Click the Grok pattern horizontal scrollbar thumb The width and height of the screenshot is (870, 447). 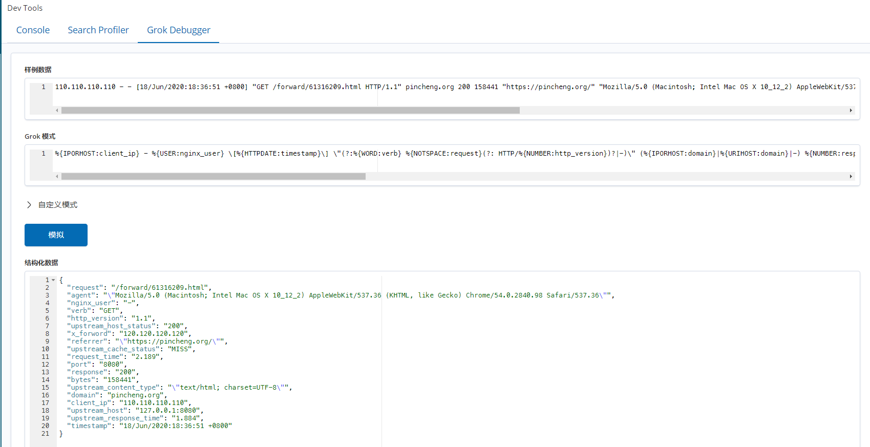coord(214,176)
